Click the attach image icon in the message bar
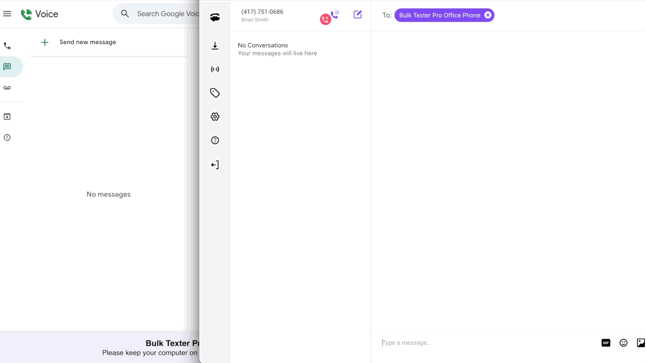Screen dimensions: 646x363 [x=642, y=342]
